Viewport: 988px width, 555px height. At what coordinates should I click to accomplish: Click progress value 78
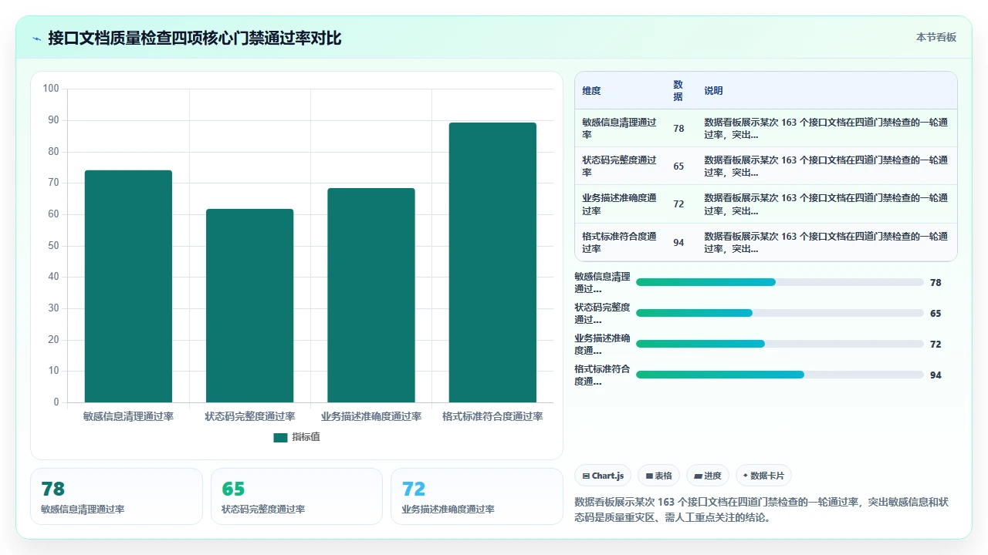[936, 283]
